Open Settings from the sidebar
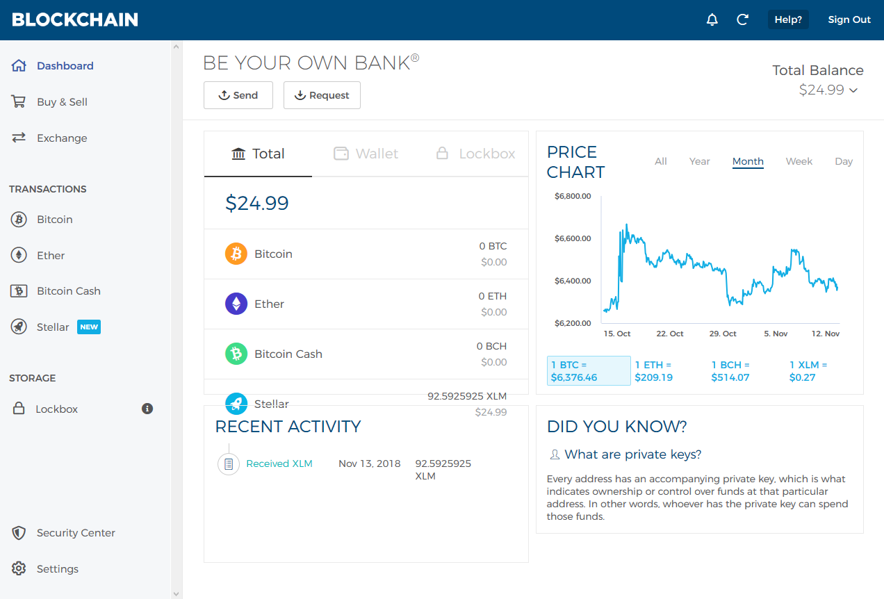 pyautogui.click(x=57, y=569)
